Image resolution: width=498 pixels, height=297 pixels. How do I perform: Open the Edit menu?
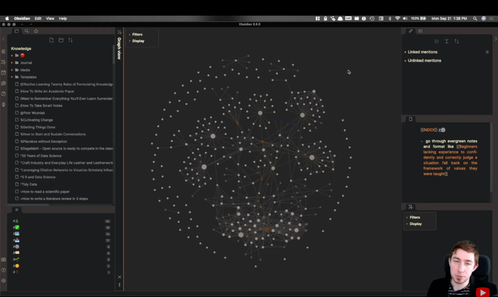(38, 18)
